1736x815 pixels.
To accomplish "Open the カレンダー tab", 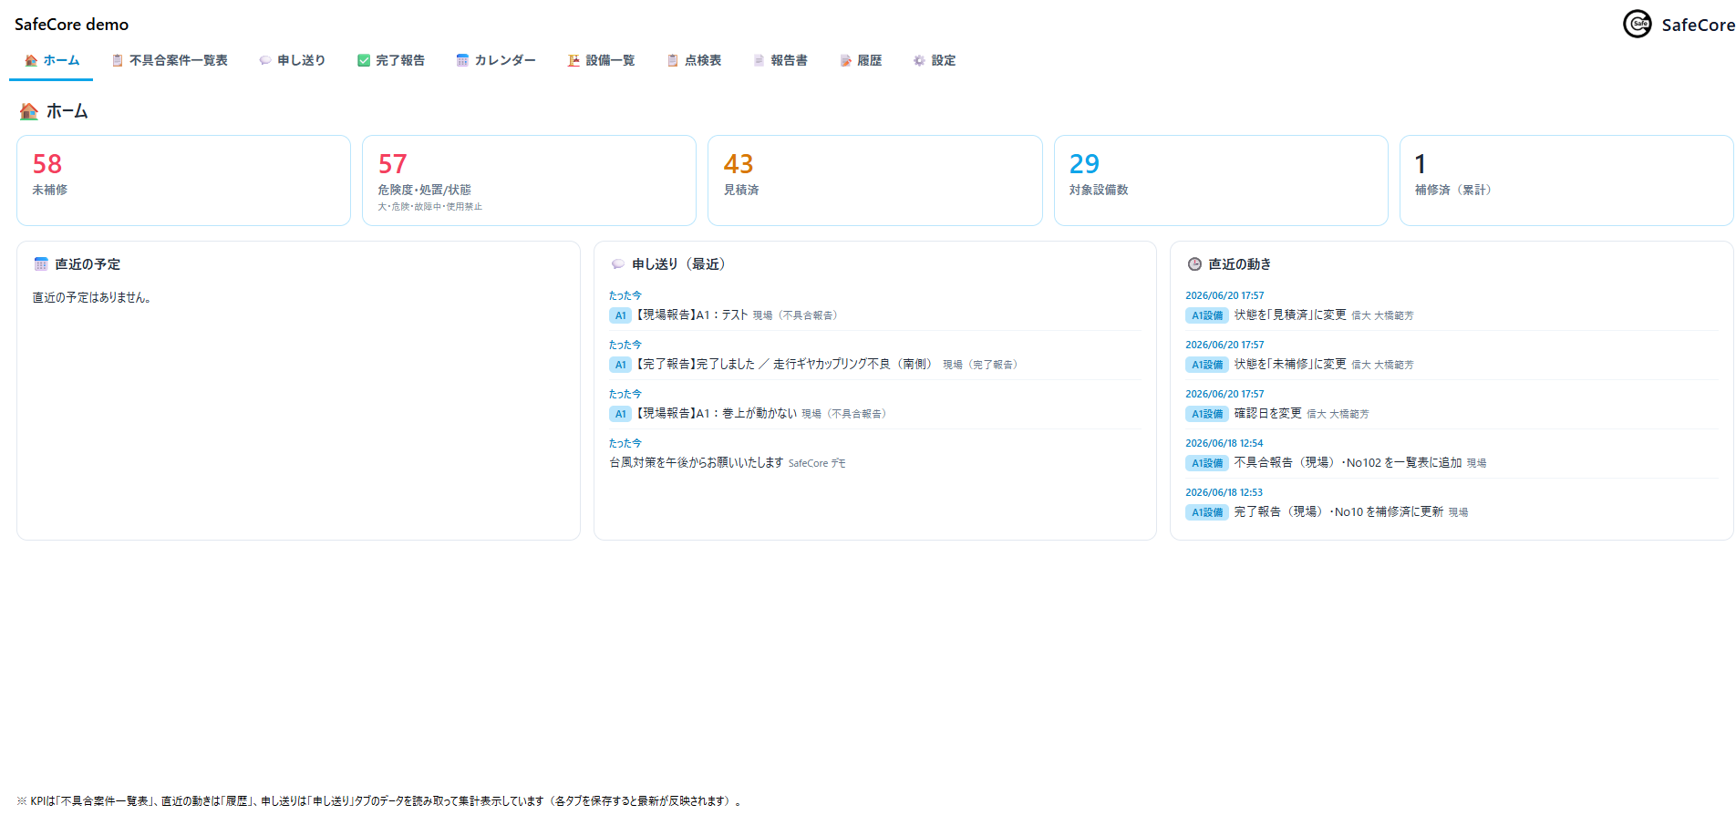I will [x=496, y=60].
